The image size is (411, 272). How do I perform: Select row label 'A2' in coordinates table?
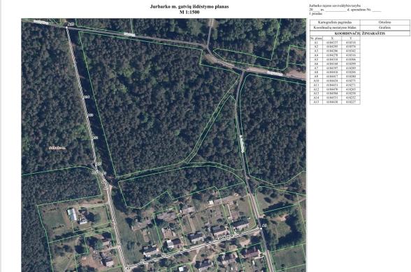click(316, 47)
